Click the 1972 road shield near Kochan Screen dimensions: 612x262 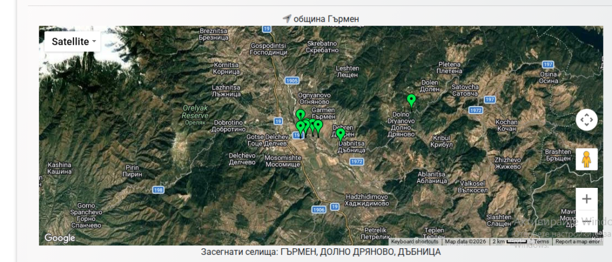tap(476, 111)
